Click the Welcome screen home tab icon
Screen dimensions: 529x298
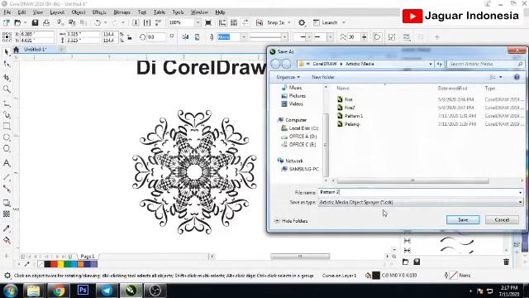pyautogui.click(x=16, y=50)
